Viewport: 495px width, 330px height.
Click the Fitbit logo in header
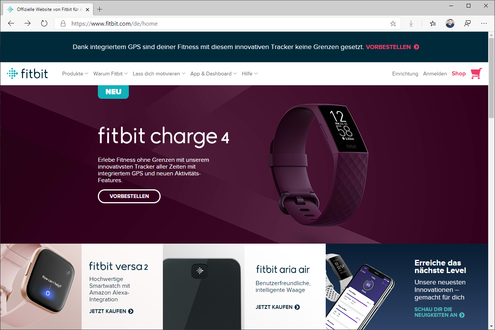pyautogui.click(x=27, y=74)
